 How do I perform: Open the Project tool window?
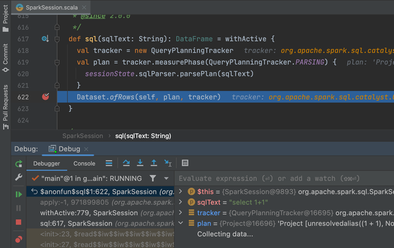click(x=5, y=18)
